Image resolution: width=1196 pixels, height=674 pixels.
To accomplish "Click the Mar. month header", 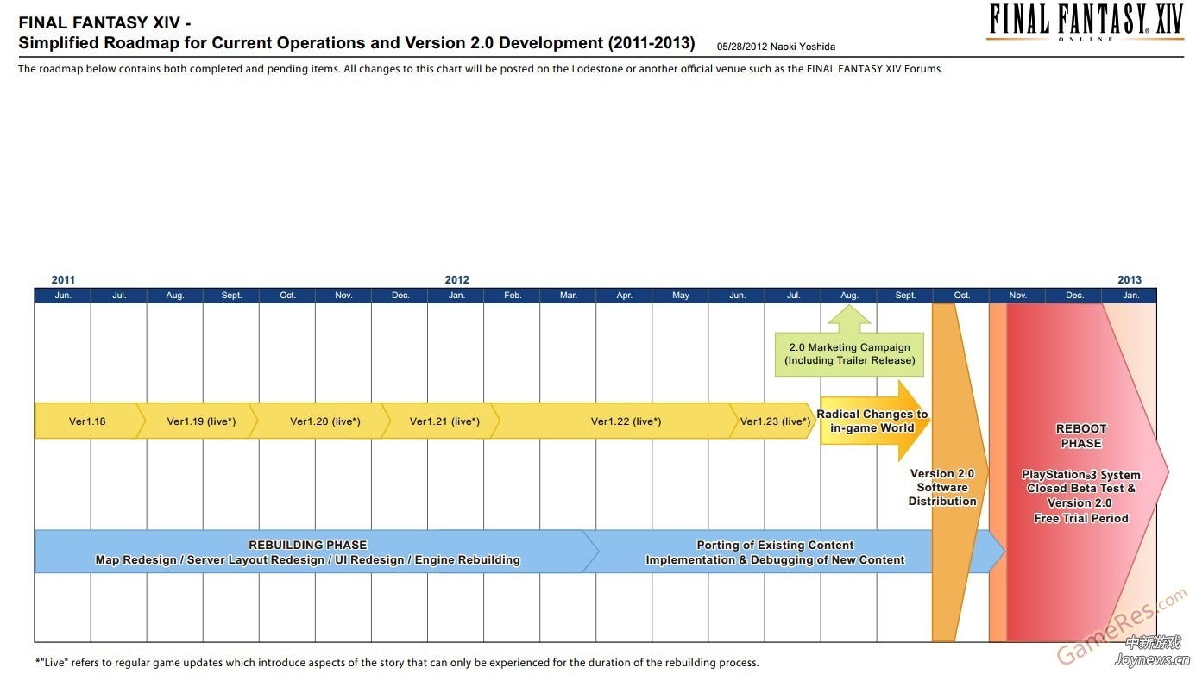I will pyautogui.click(x=569, y=296).
